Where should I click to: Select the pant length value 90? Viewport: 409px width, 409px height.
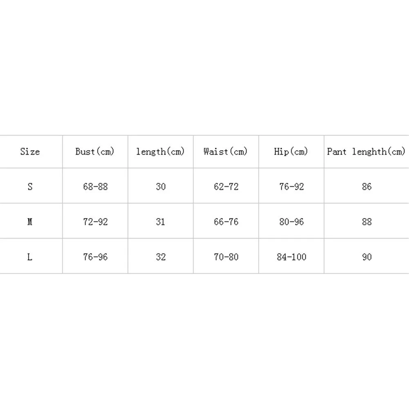coord(367,257)
